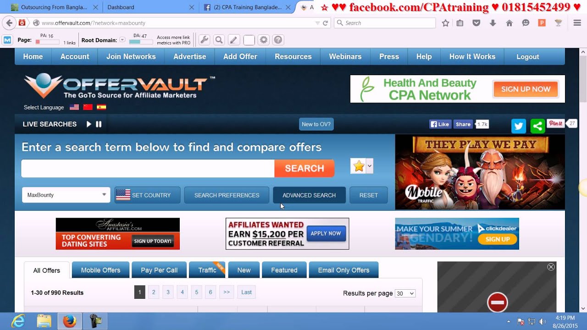Click the MozBar M logo icon
Screen dimensions: 587x330
coord(7,40)
